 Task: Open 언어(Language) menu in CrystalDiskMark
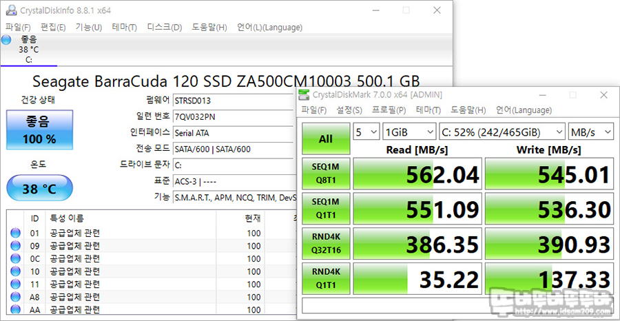click(x=524, y=110)
